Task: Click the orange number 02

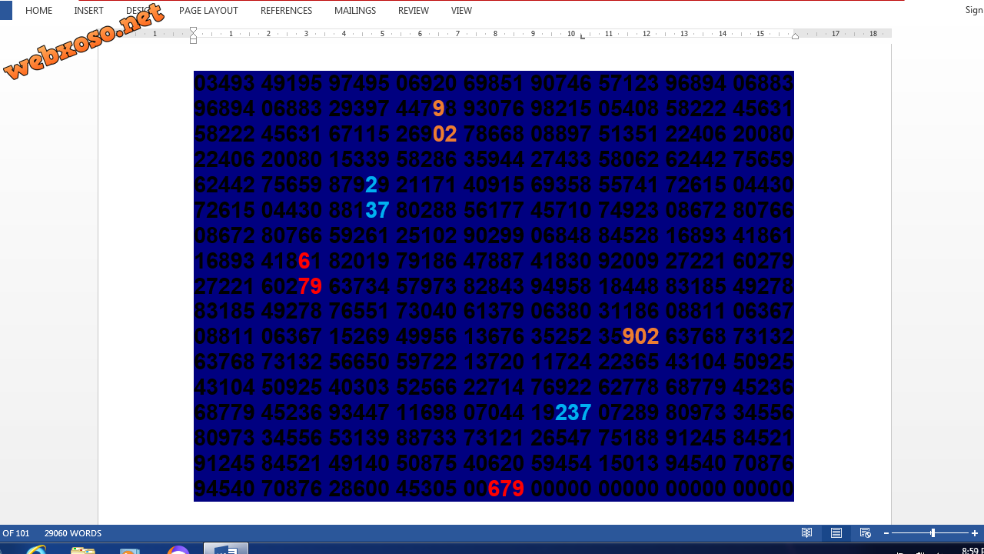Action: point(445,134)
